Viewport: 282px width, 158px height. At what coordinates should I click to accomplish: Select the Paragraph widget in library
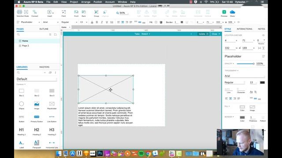pyautogui.click(x=37, y=144)
